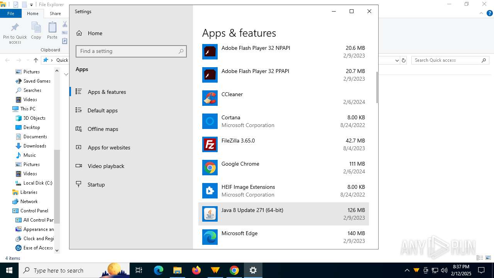The width and height of the screenshot is (494, 278).
Task: Open 3D Objects in navigation pane
Action: [34, 118]
